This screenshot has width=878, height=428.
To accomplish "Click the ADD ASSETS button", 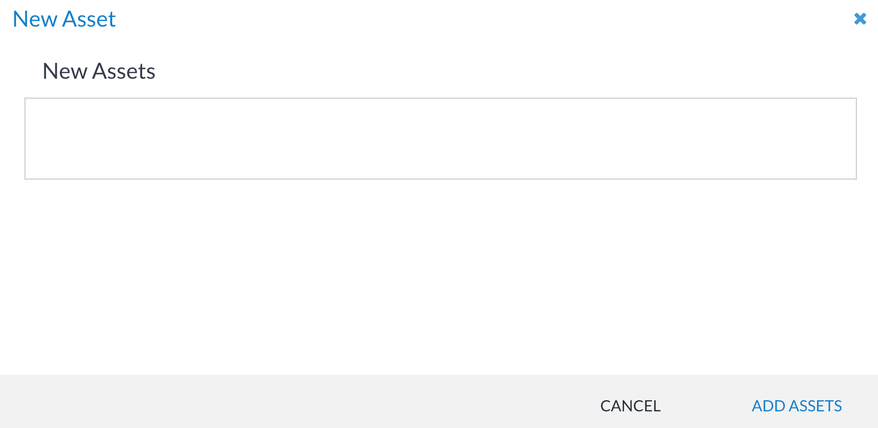I will click(x=796, y=406).
